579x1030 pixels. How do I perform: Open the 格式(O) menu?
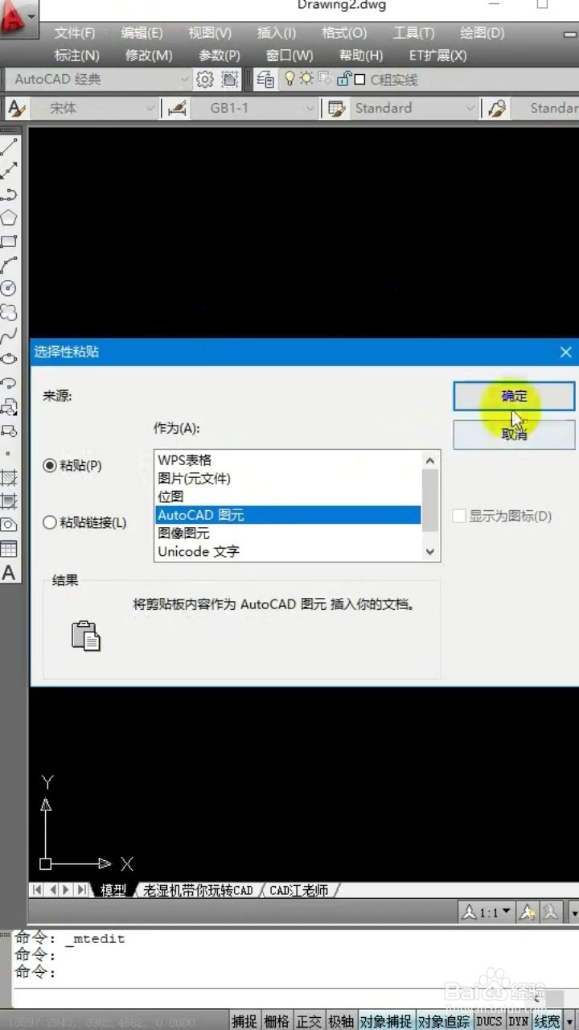coord(344,33)
